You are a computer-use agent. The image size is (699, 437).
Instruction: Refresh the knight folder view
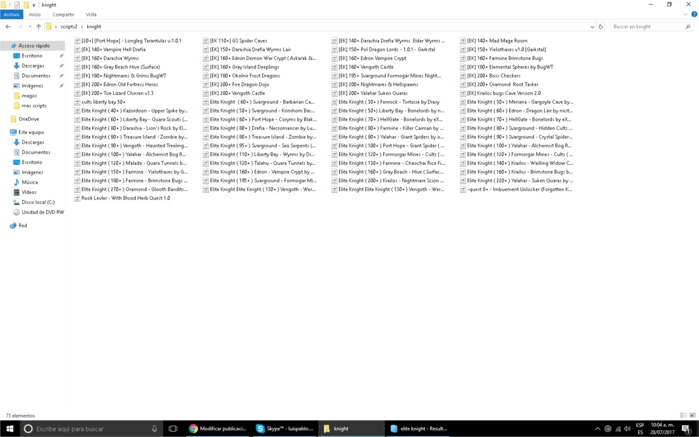coord(601,26)
